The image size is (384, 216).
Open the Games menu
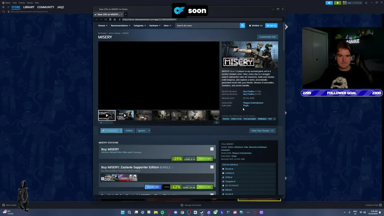[30, 3]
